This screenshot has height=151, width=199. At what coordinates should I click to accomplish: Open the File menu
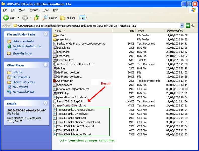[5, 10]
